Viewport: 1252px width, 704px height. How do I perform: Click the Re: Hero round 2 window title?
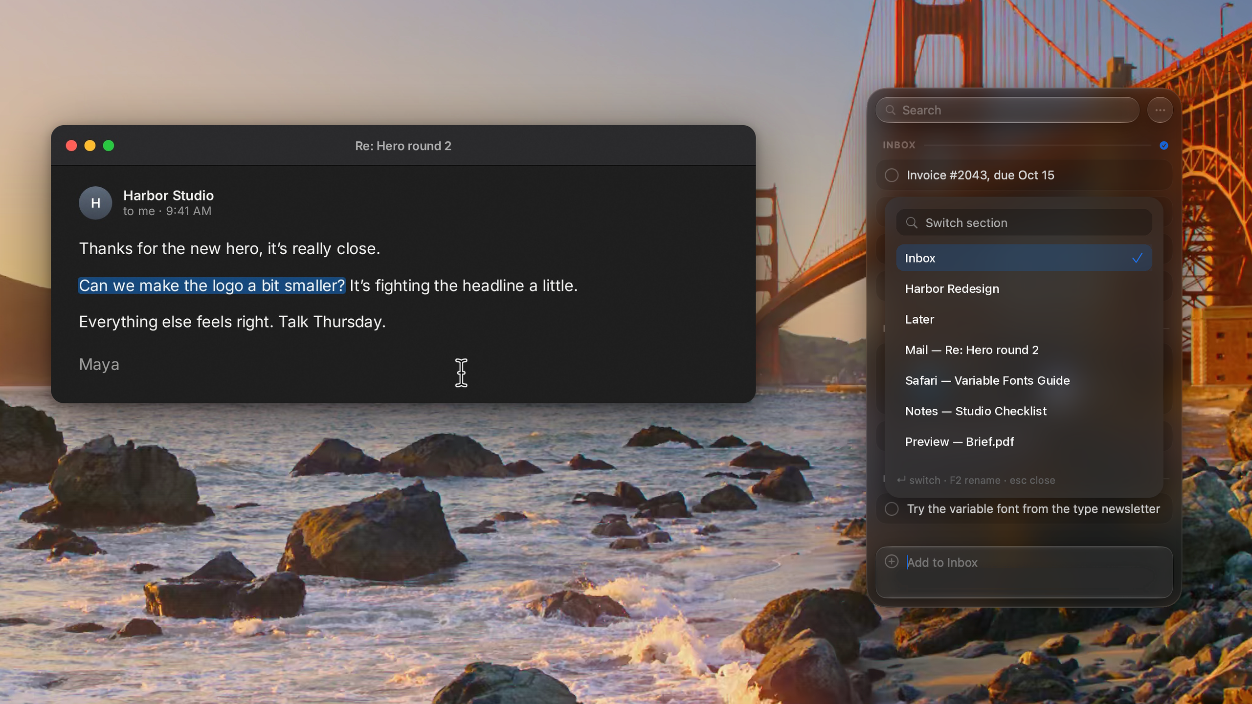[403, 146]
